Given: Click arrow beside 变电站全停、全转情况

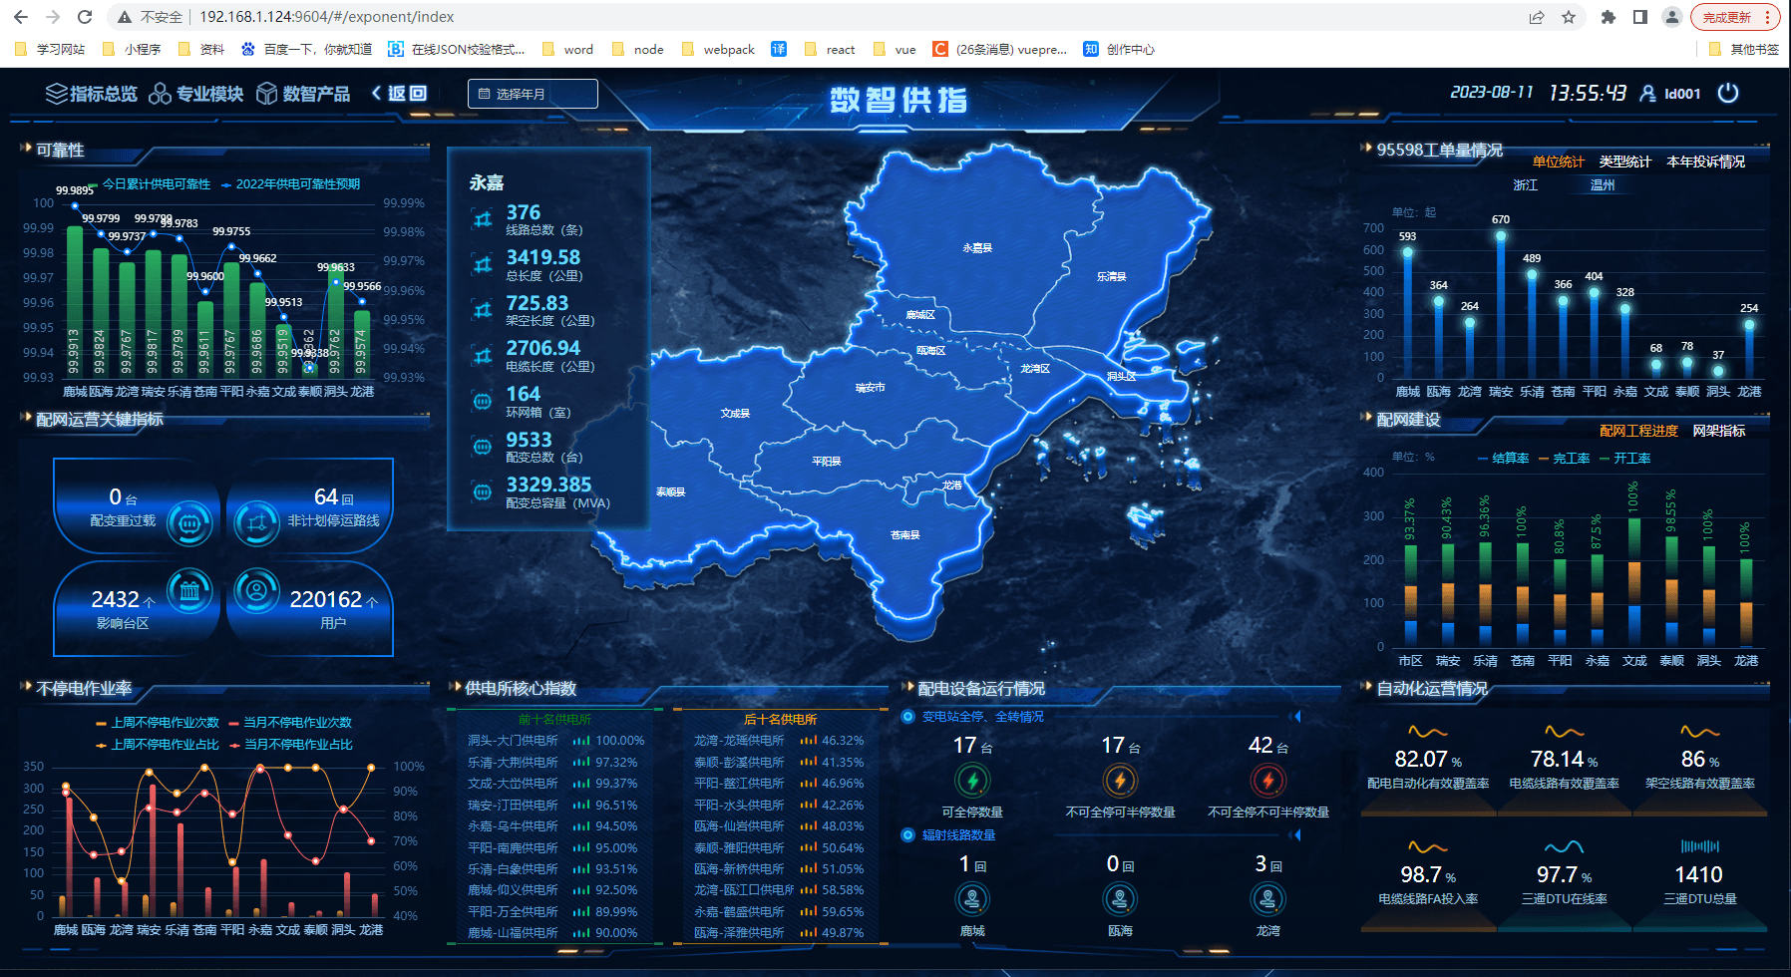Looking at the screenshot, I should pyautogui.click(x=1295, y=717).
